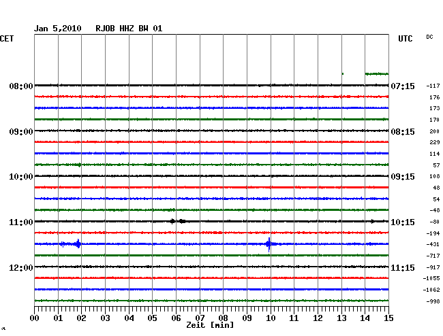Click the 'UTC' timezone label
The width and height of the screenshot is (443, 336).
405,39
